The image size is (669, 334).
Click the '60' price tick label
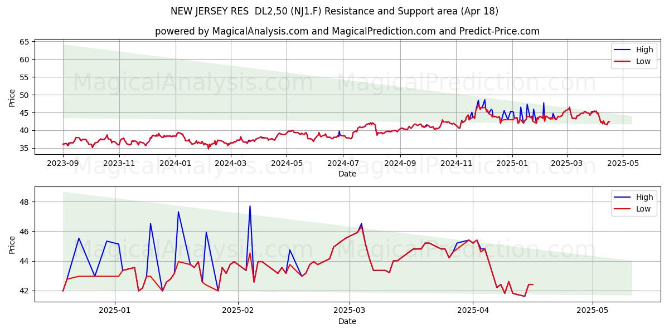(25, 60)
